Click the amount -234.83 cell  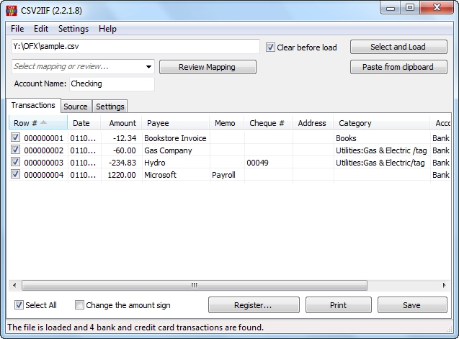coord(122,163)
